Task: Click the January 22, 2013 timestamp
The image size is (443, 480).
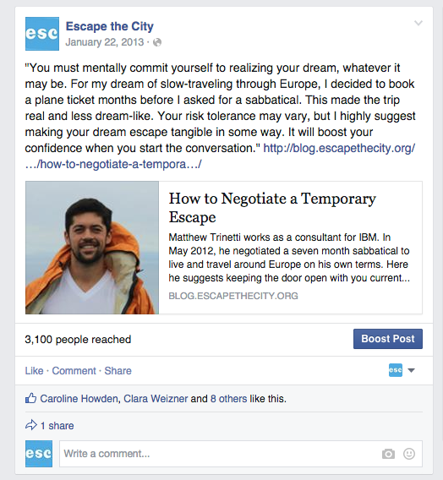Action: (x=105, y=42)
